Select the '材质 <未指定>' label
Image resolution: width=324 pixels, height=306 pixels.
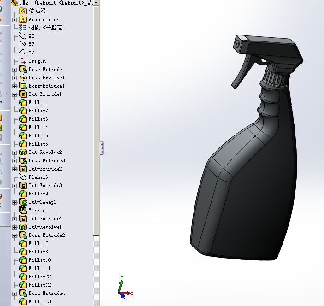(x=47, y=28)
